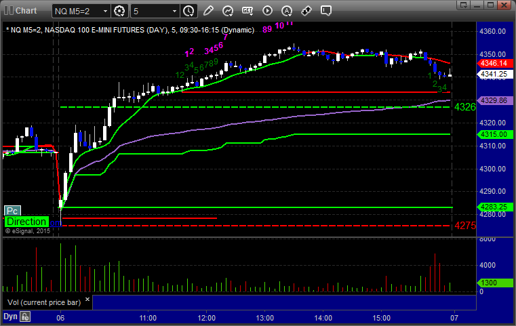Minimize the Chart window
This screenshot has width=516, height=326.
pyautogui.click(x=477, y=5)
